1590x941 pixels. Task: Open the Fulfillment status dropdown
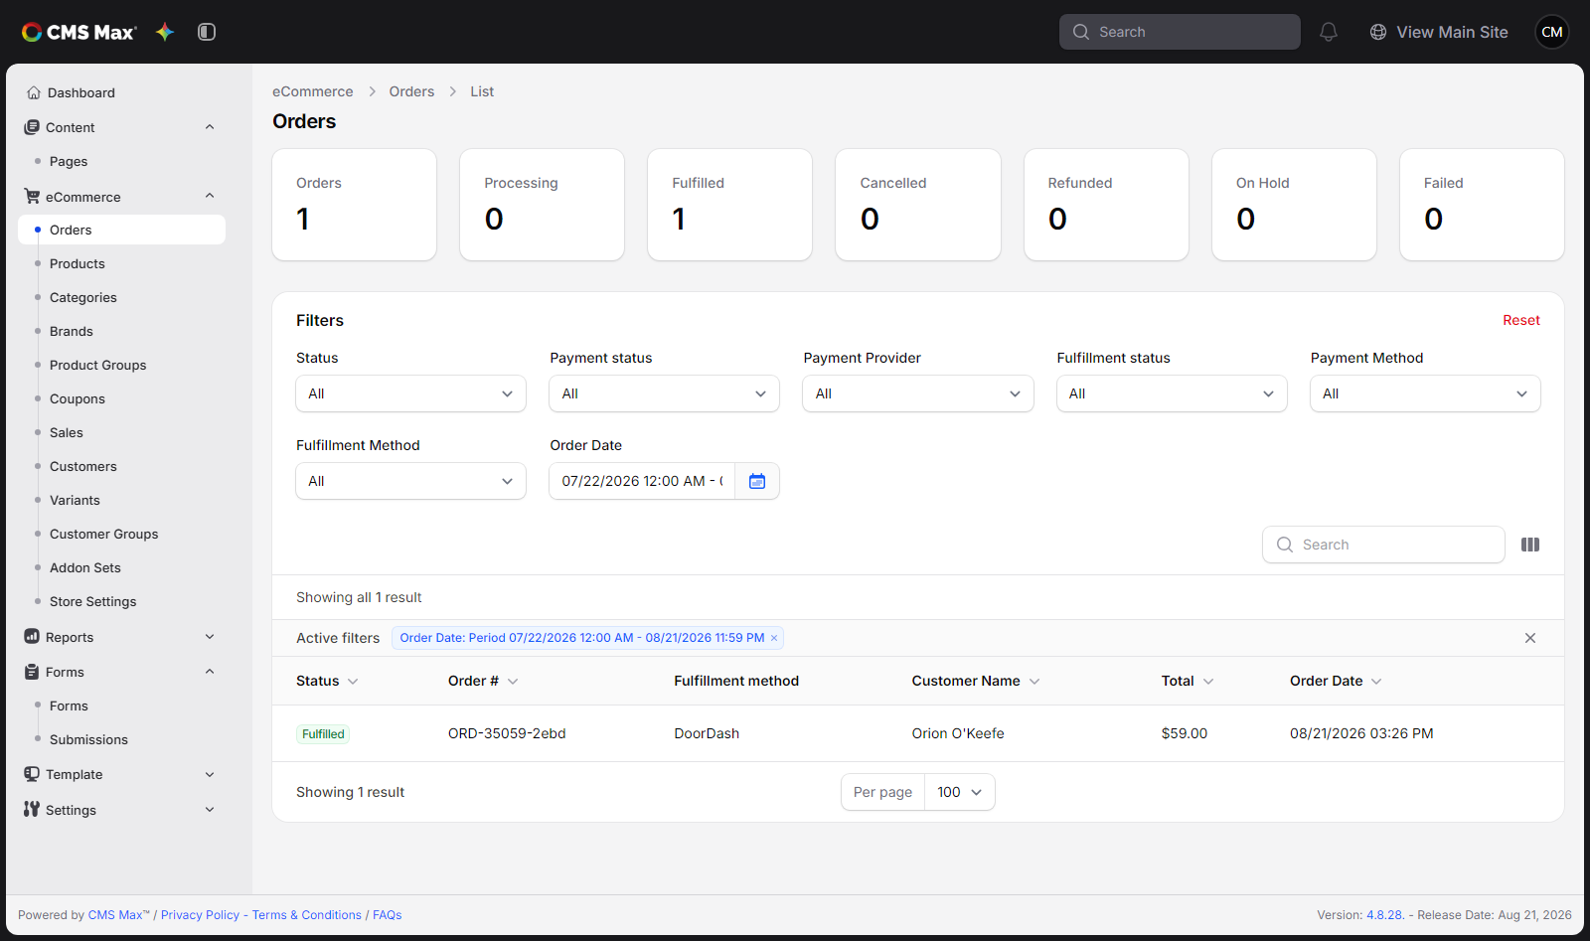[x=1172, y=393]
